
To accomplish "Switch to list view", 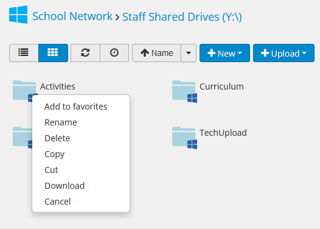I will click(24, 53).
